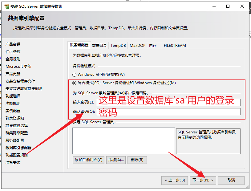Open the TempDB tab
The height and width of the screenshot is (191, 251).
click(x=118, y=46)
